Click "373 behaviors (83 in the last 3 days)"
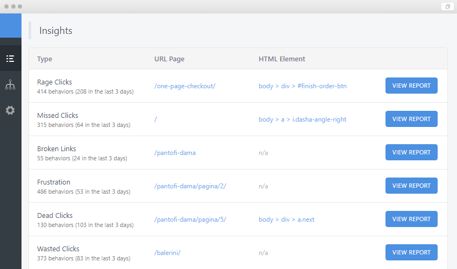Image resolution: width=457 pixels, height=269 pixels. pos(84,258)
